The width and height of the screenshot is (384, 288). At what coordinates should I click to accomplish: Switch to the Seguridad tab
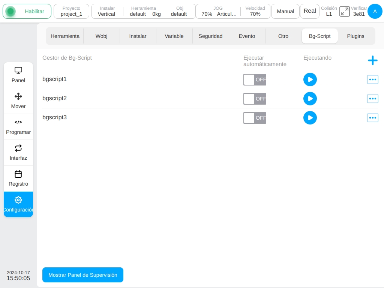pyautogui.click(x=210, y=36)
